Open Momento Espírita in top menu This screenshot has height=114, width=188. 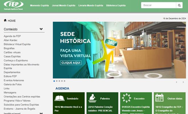coord(39,5)
